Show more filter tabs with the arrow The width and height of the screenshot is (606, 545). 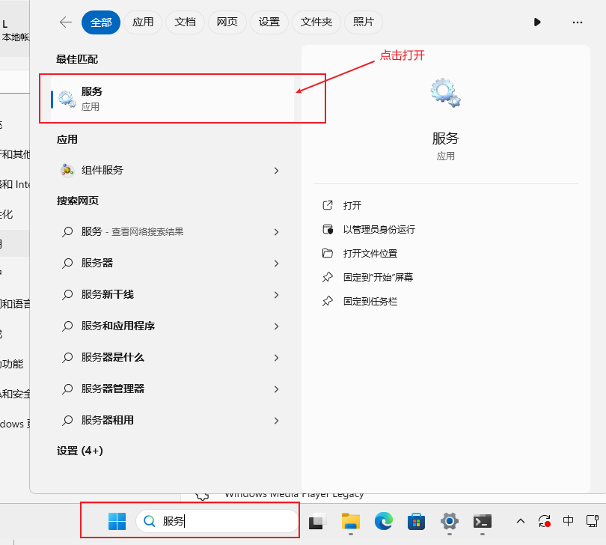click(x=537, y=22)
